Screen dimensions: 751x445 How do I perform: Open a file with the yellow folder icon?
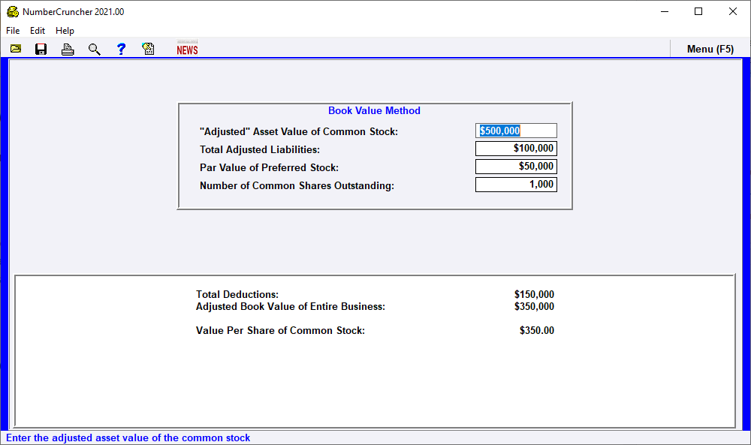click(x=16, y=49)
